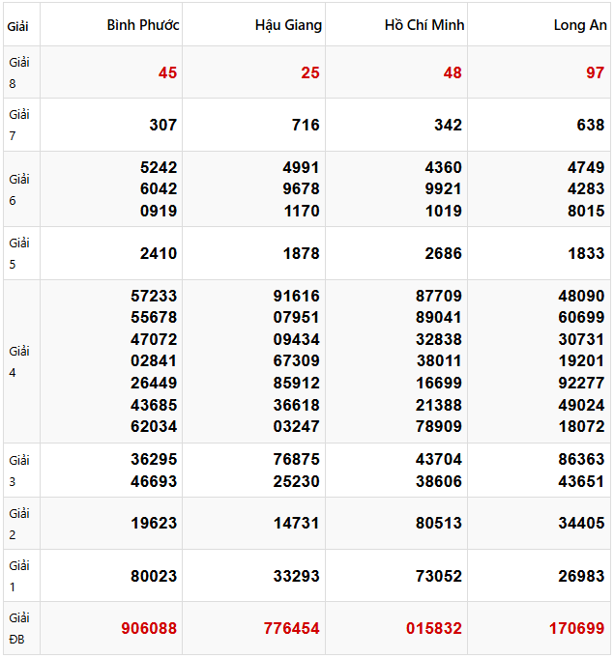This screenshot has height=658, width=614.
Task: Click the Giải 4 row label
Action: click(x=19, y=361)
